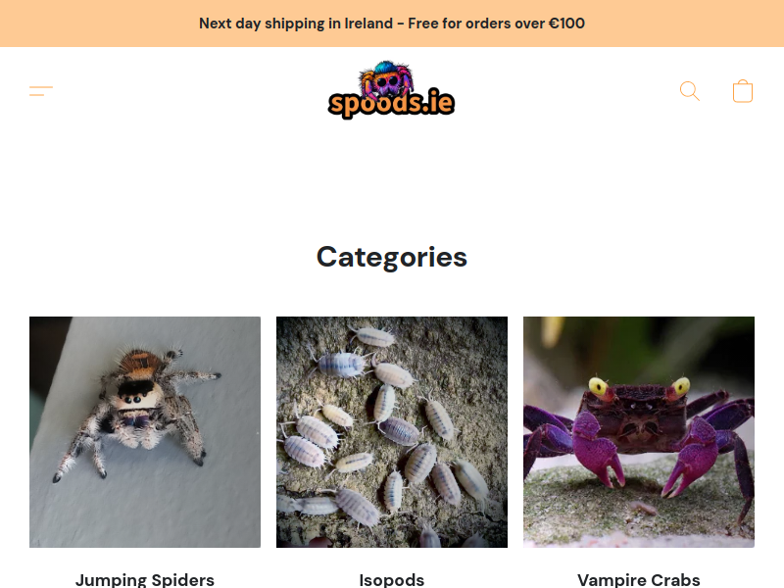Viewport: 784px width, 588px height.
Task: Click the cluster of isopods in photo
Action: click(x=385, y=430)
